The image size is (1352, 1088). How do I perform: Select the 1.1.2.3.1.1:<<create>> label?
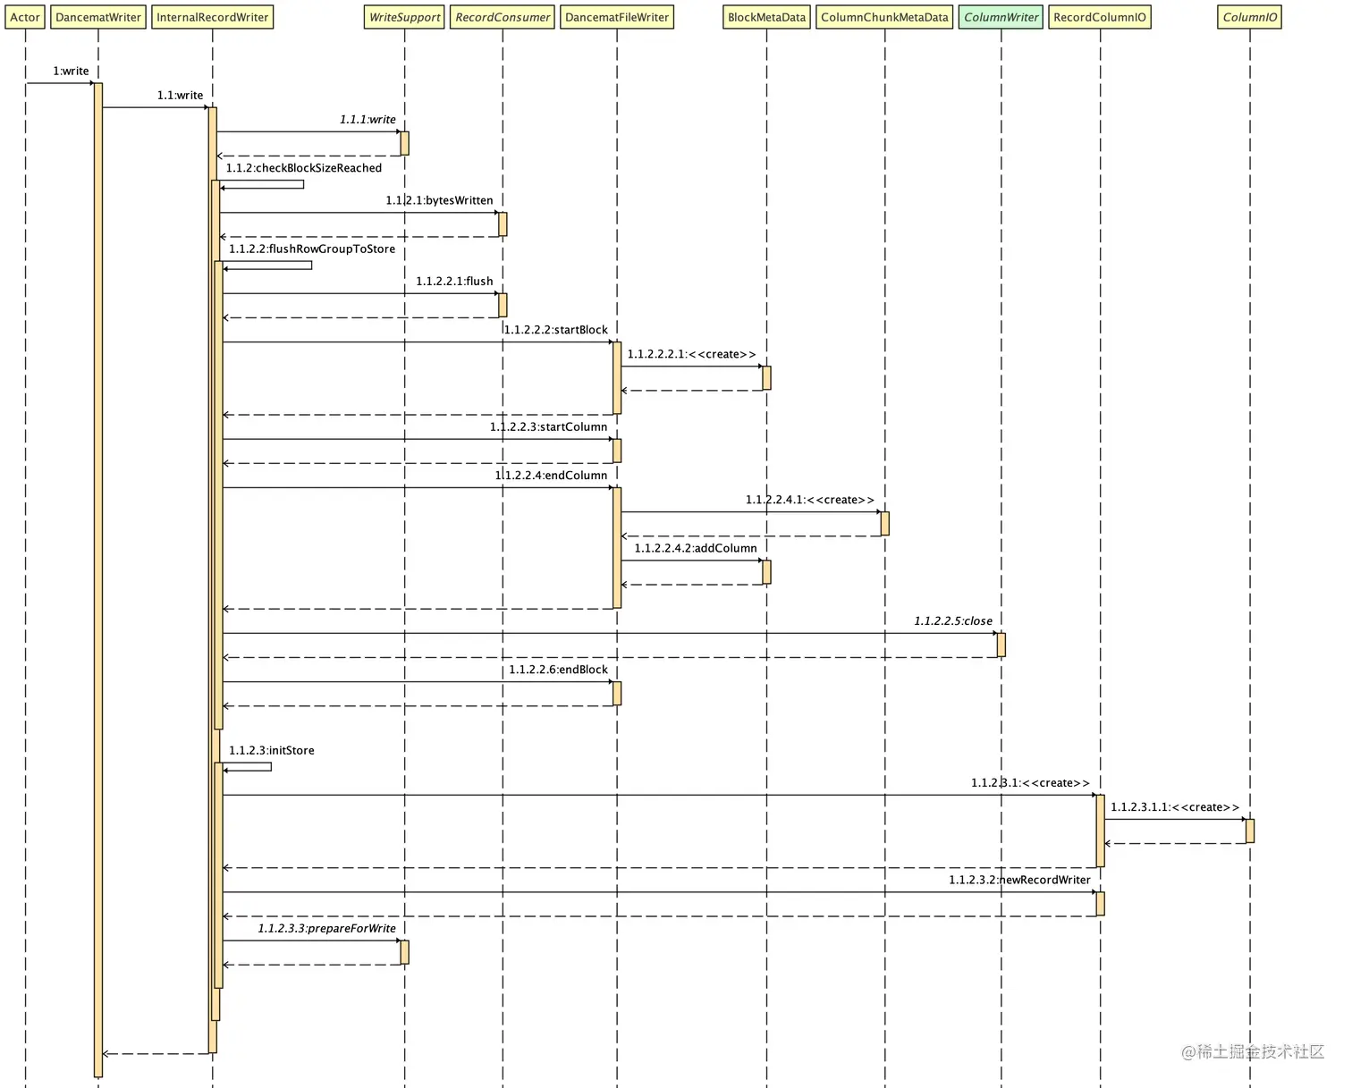(x=1175, y=806)
